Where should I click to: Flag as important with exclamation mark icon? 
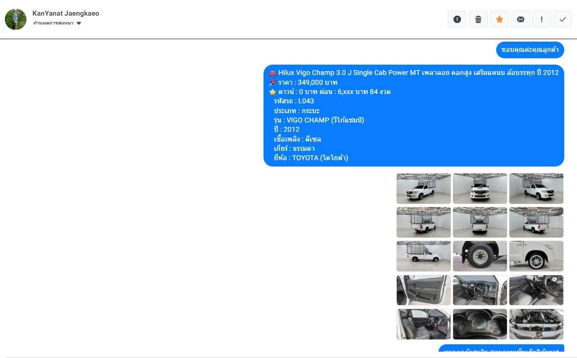pos(541,19)
